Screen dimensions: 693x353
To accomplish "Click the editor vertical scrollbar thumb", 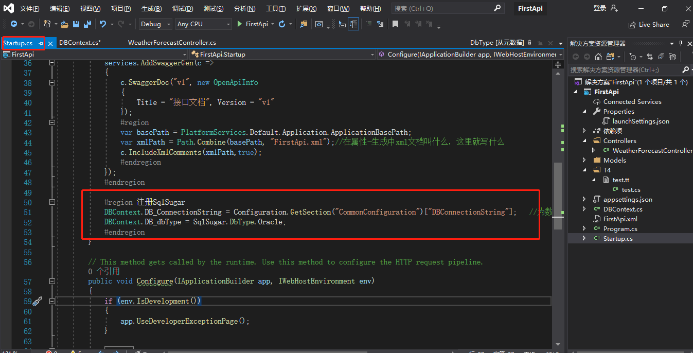I will pos(558,196).
